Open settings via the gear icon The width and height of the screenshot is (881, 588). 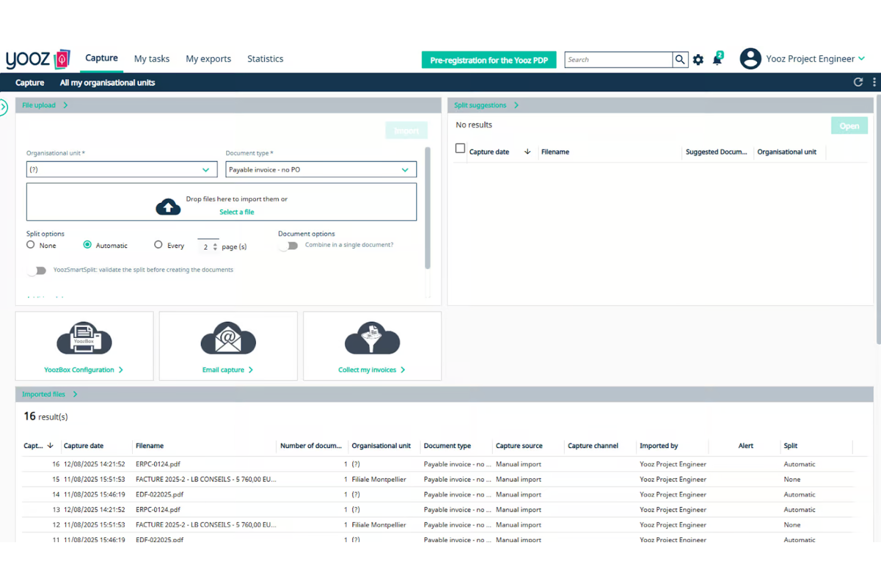click(x=698, y=60)
